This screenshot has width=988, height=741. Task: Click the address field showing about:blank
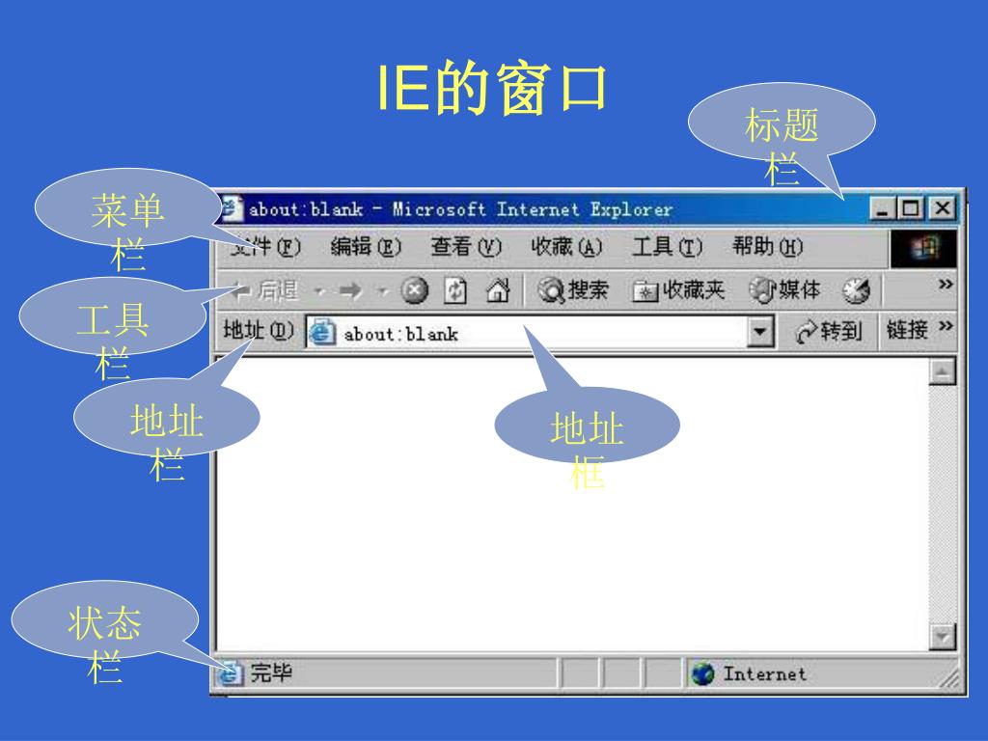[x=527, y=332]
